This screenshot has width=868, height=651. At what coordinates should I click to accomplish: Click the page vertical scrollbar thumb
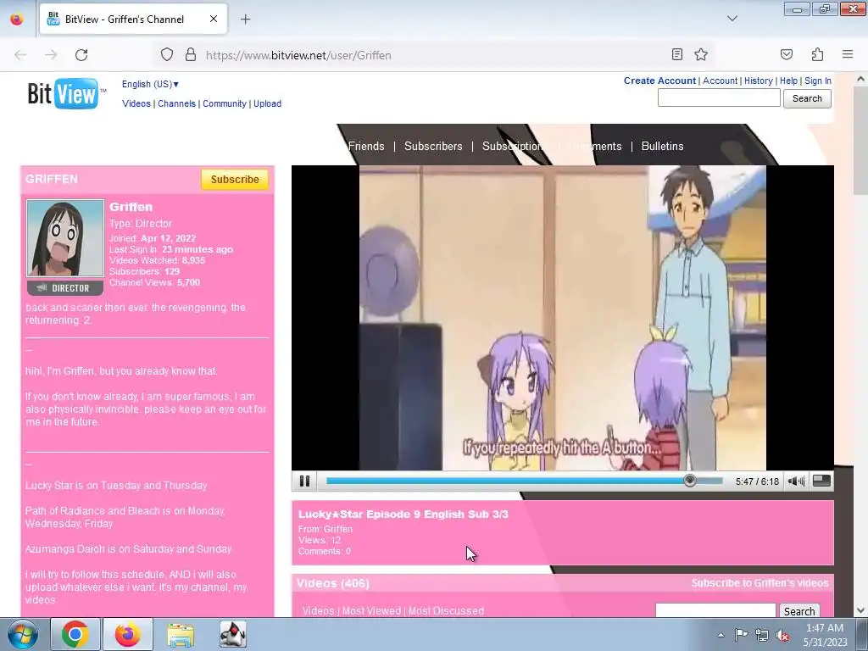point(861,142)
